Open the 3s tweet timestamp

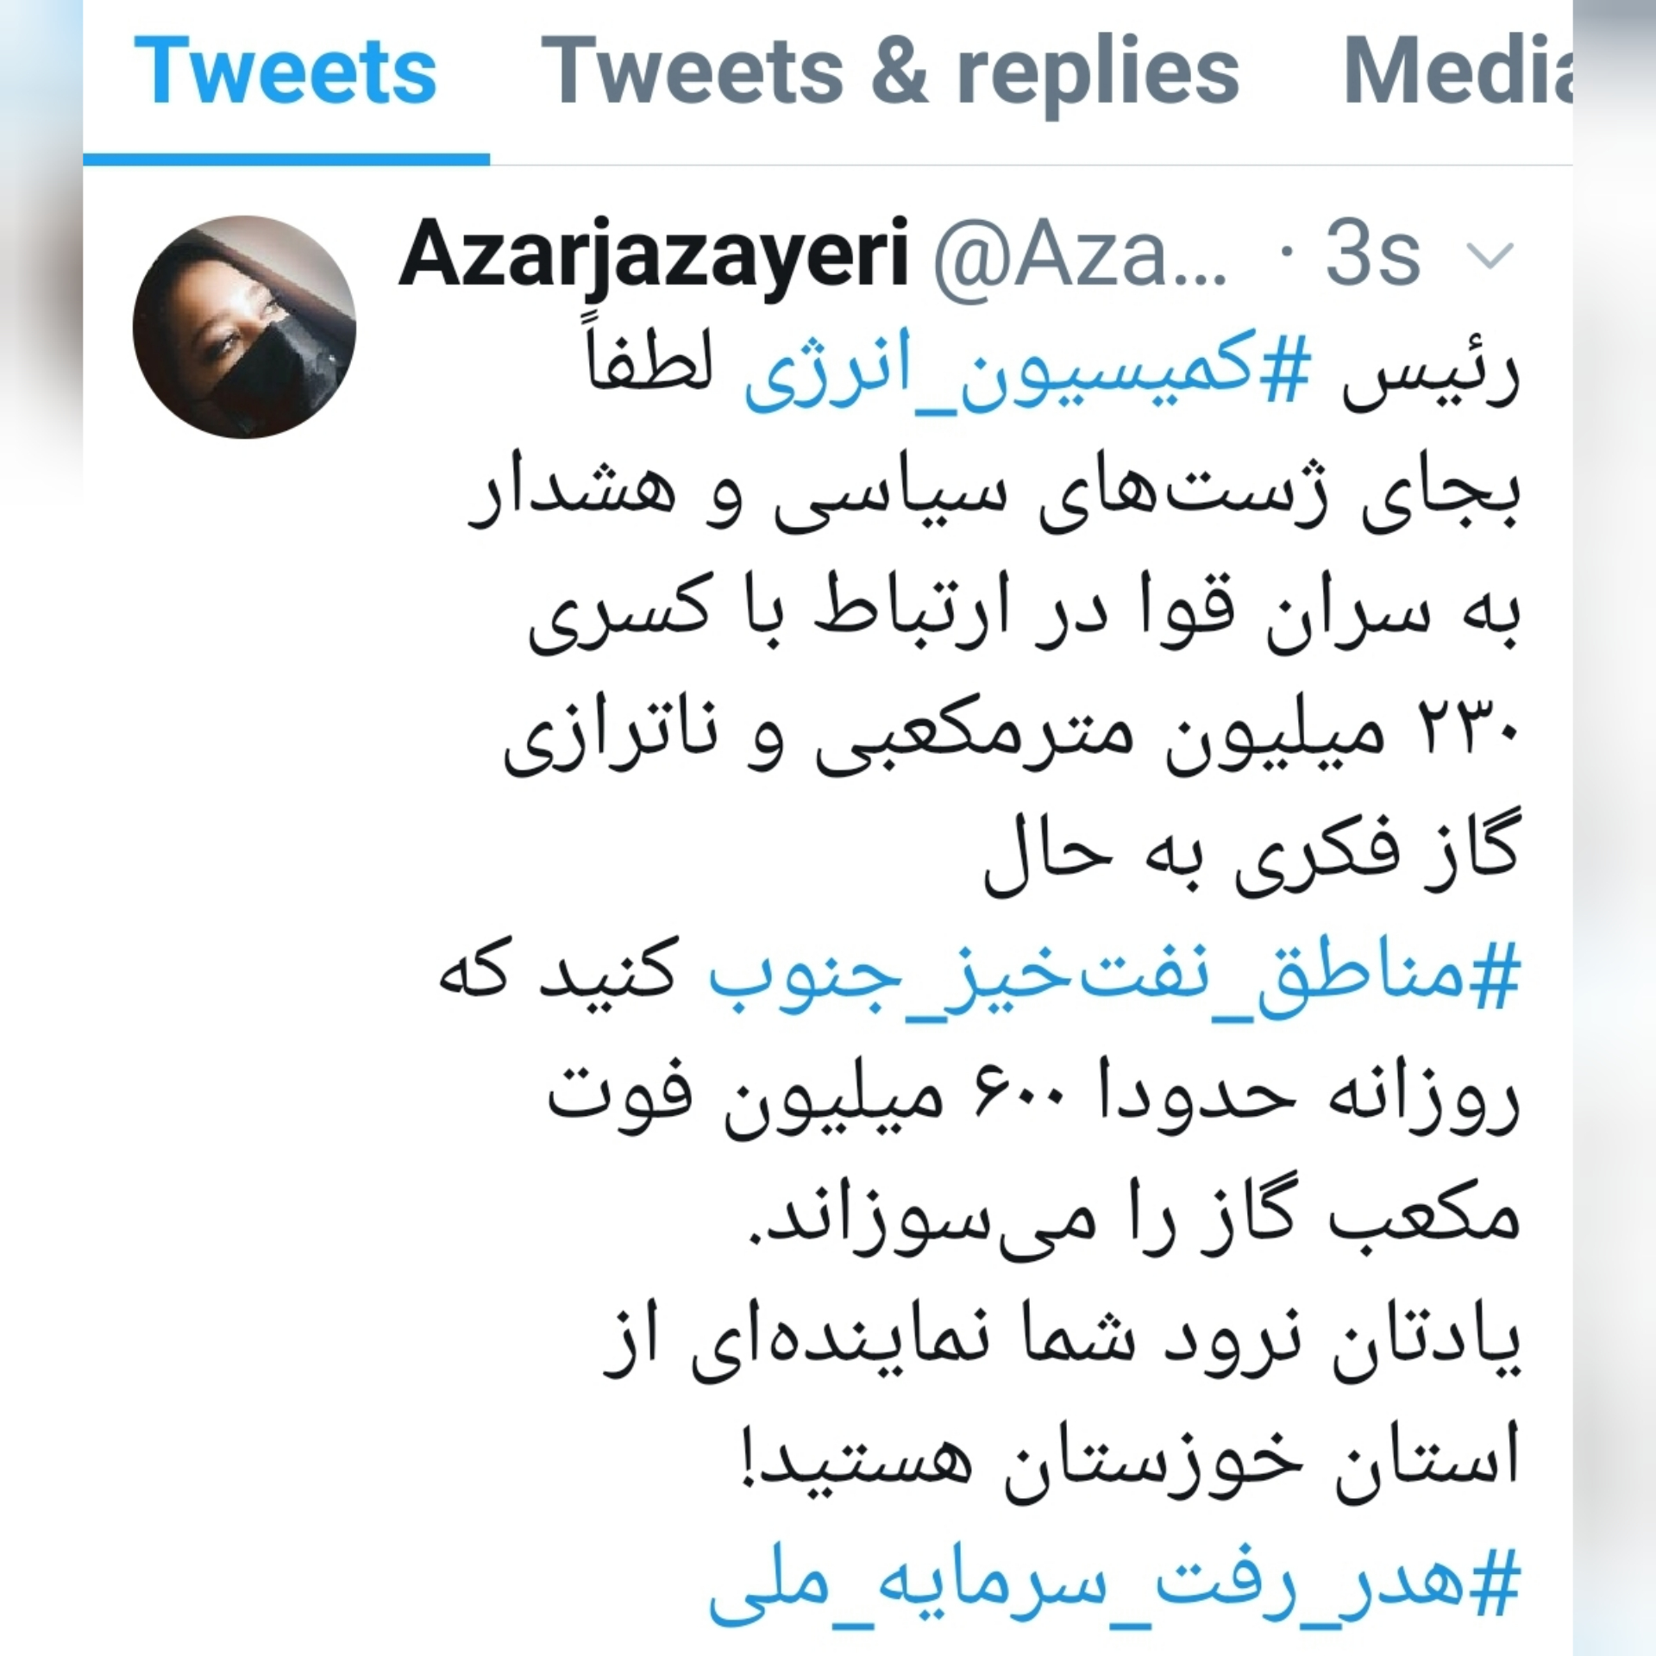1372,254
